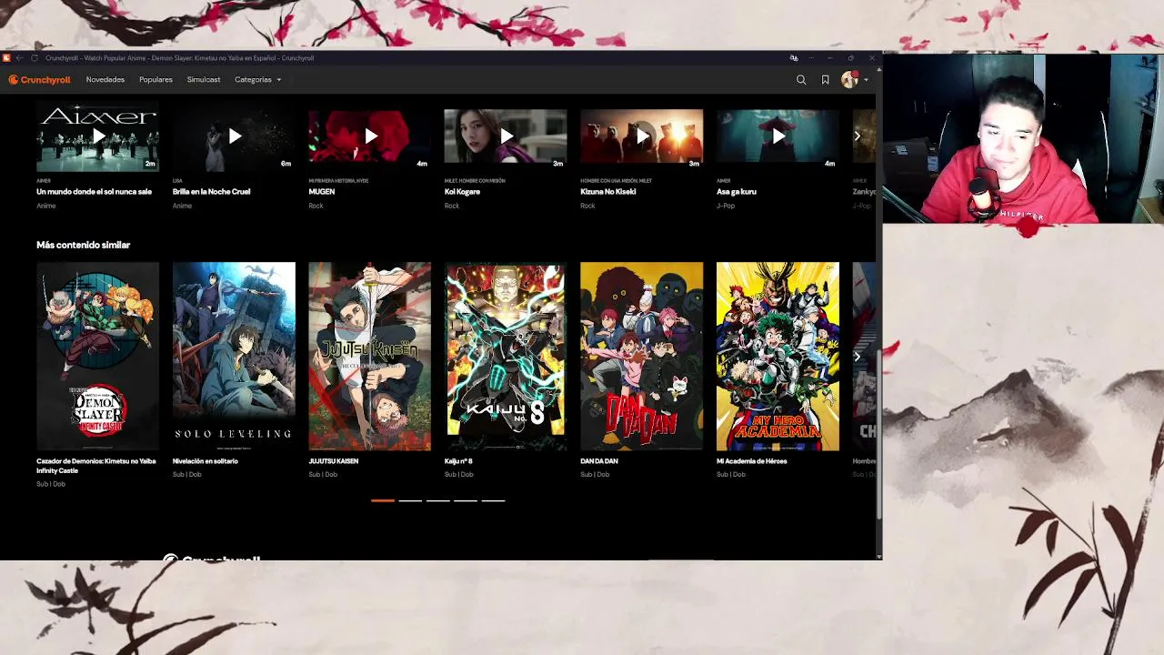Select the fifth carousel page indicator
This screenshot has height=655, width=1164.
pos(493,500)
